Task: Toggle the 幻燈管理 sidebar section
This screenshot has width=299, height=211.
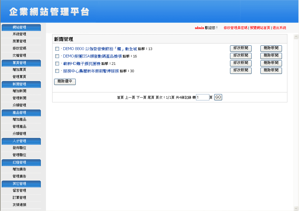Action: coord(21,162)
